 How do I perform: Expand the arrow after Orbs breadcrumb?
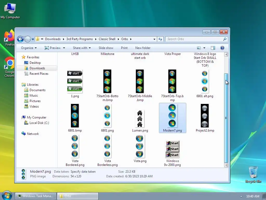click(131, 39)
